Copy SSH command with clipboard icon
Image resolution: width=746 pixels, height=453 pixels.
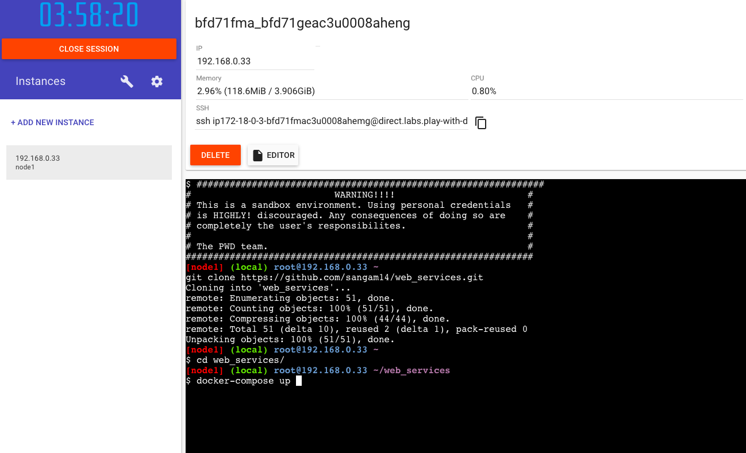[x=481, y=123]
